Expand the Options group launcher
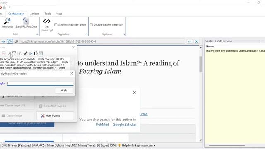The width and height of the screenshot is (265, 149). (124, 34)
